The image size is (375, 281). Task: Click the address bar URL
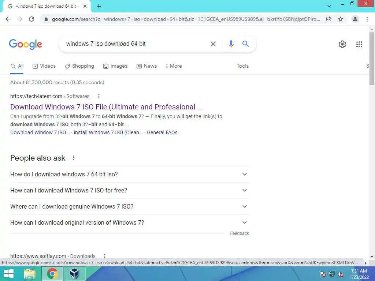(x=186, y=19)
